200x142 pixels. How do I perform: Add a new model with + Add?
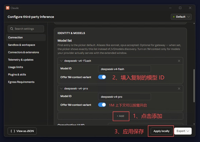120,116
